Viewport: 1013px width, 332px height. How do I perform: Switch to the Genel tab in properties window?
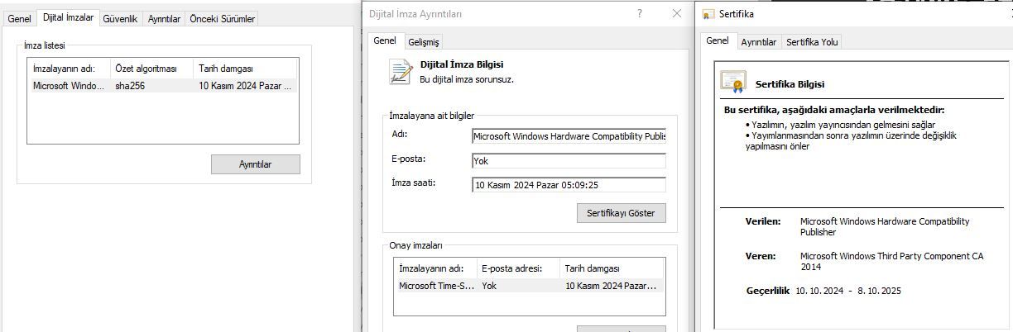pyautogui.click(x=19, y=18)
